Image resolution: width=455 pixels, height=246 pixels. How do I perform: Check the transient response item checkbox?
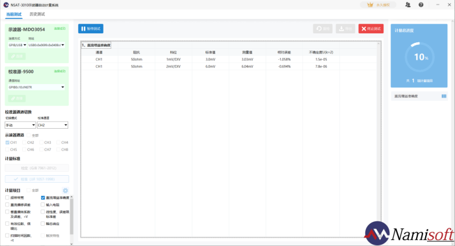click(43, 224)
